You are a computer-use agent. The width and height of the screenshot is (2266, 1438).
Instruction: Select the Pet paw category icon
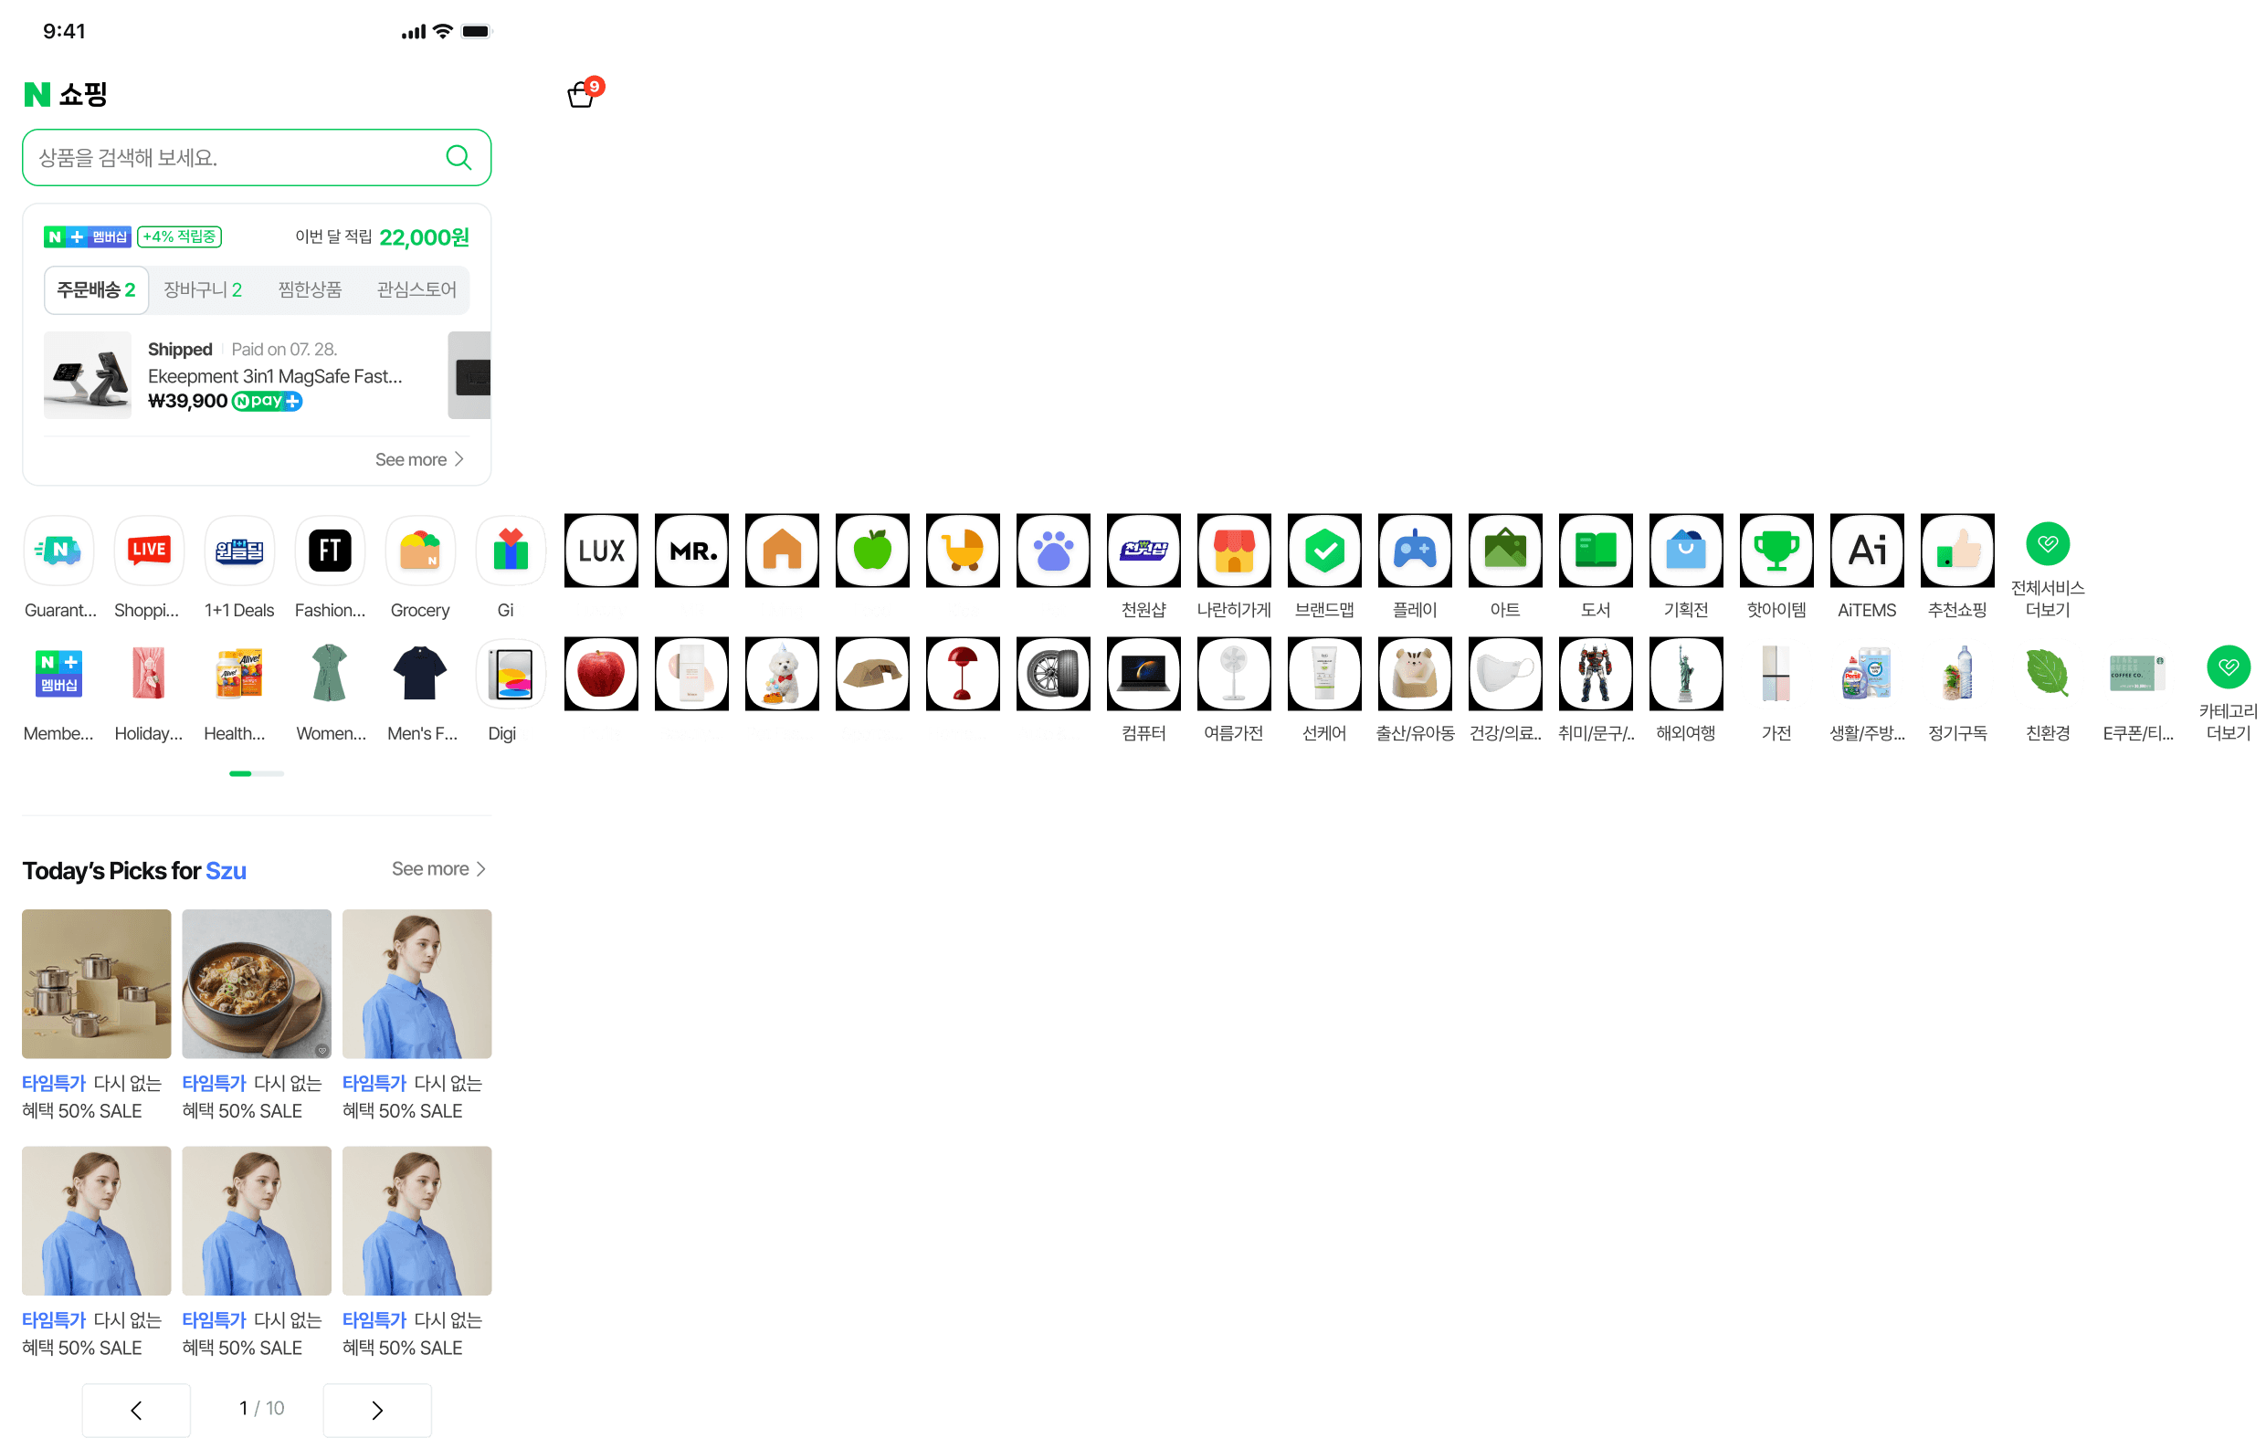coord(1052,551)
